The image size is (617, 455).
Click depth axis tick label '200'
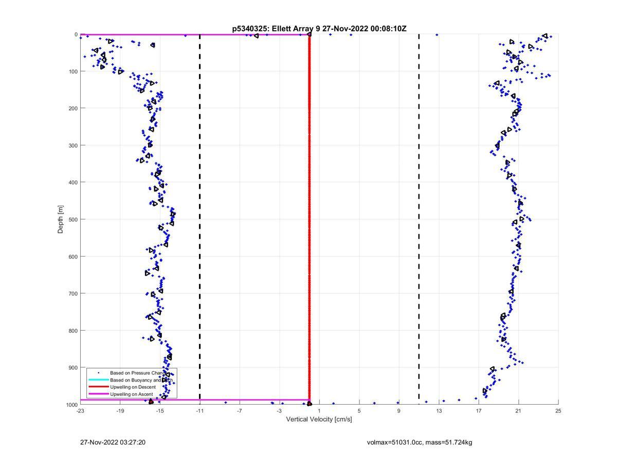point(72,108)
